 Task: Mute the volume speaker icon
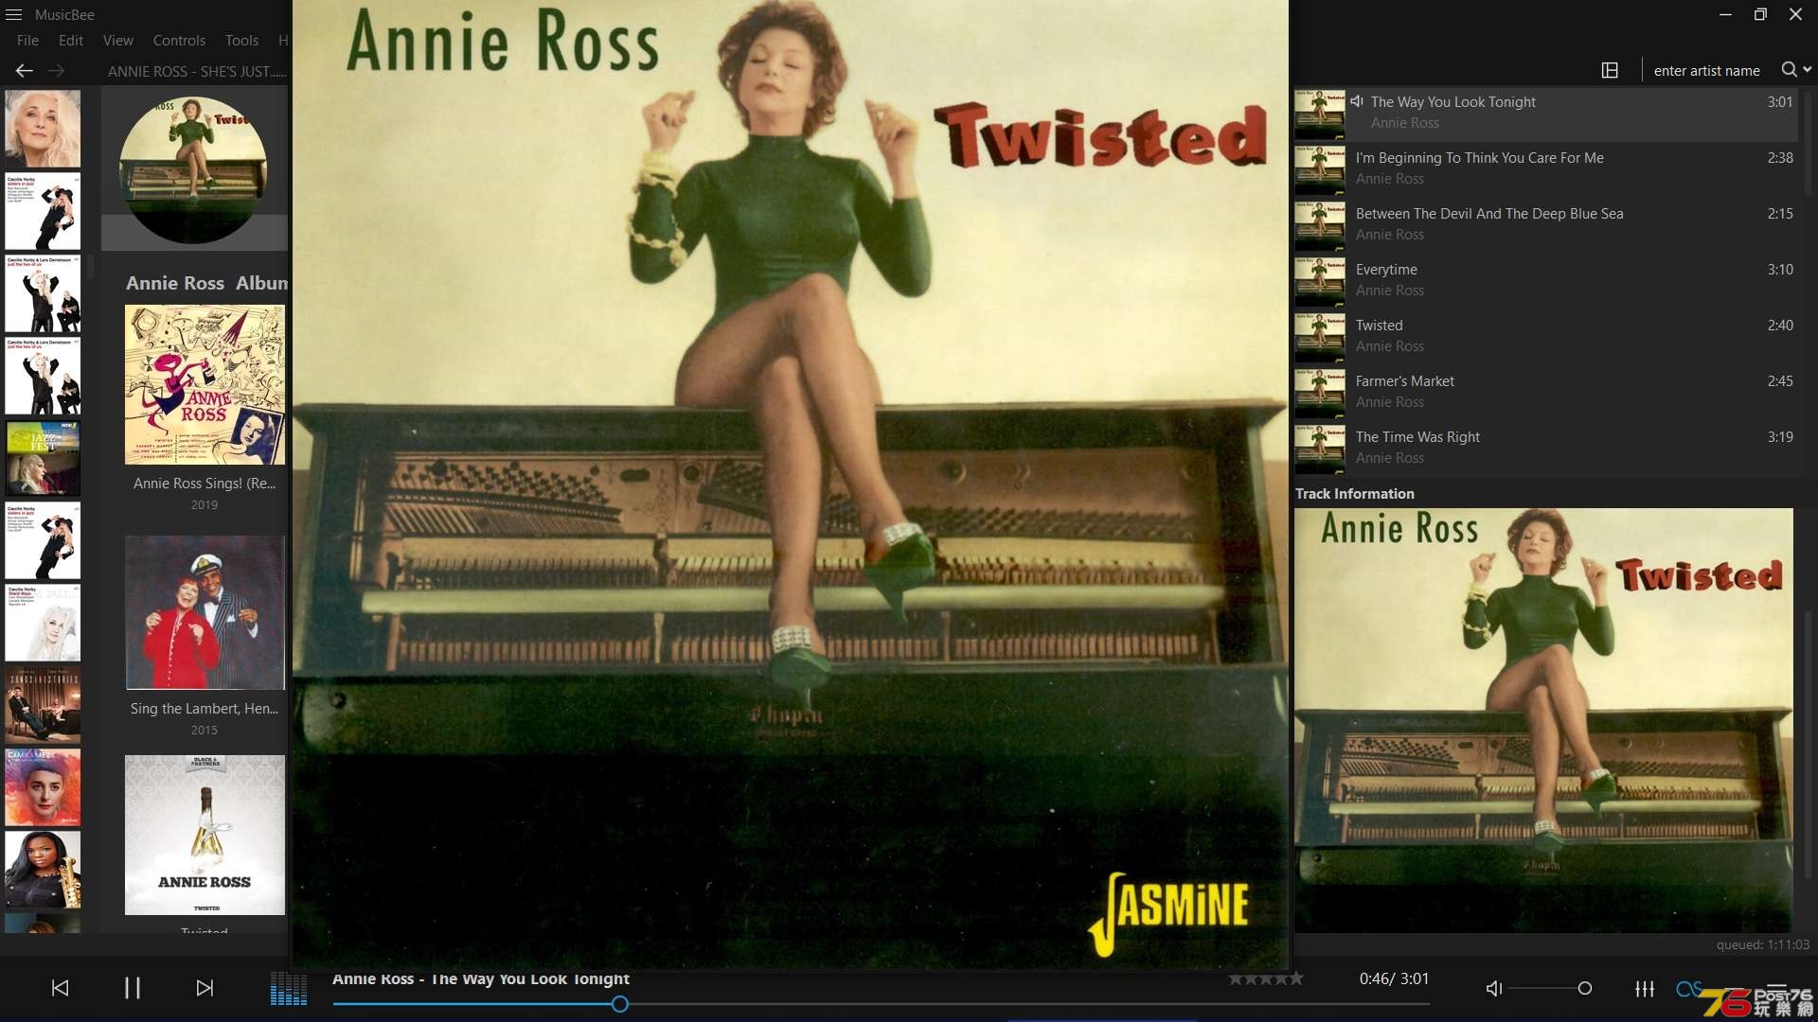click(1494, 989)
